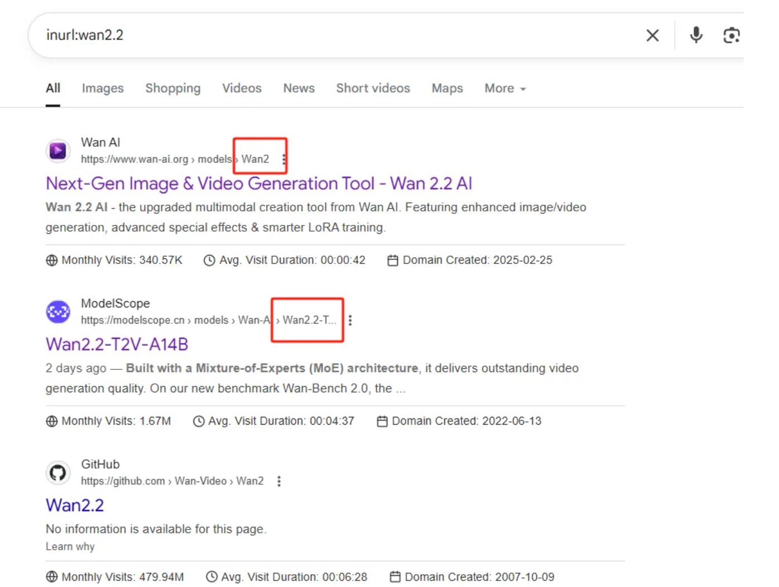Click clock icon beside duration 00:00:42

[209, 261]
